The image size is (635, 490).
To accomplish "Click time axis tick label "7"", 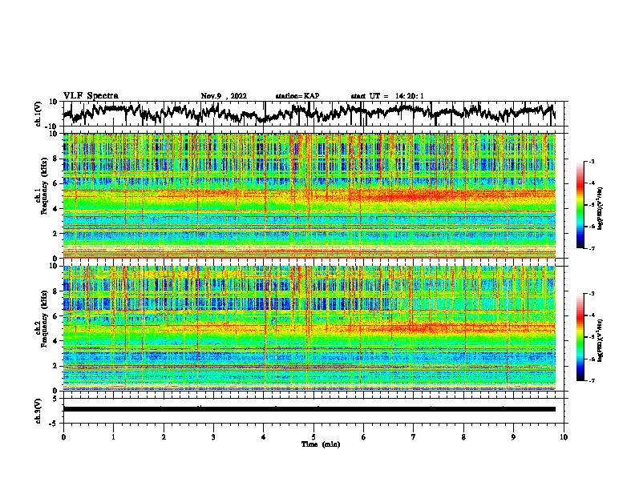I will (414, 437).
